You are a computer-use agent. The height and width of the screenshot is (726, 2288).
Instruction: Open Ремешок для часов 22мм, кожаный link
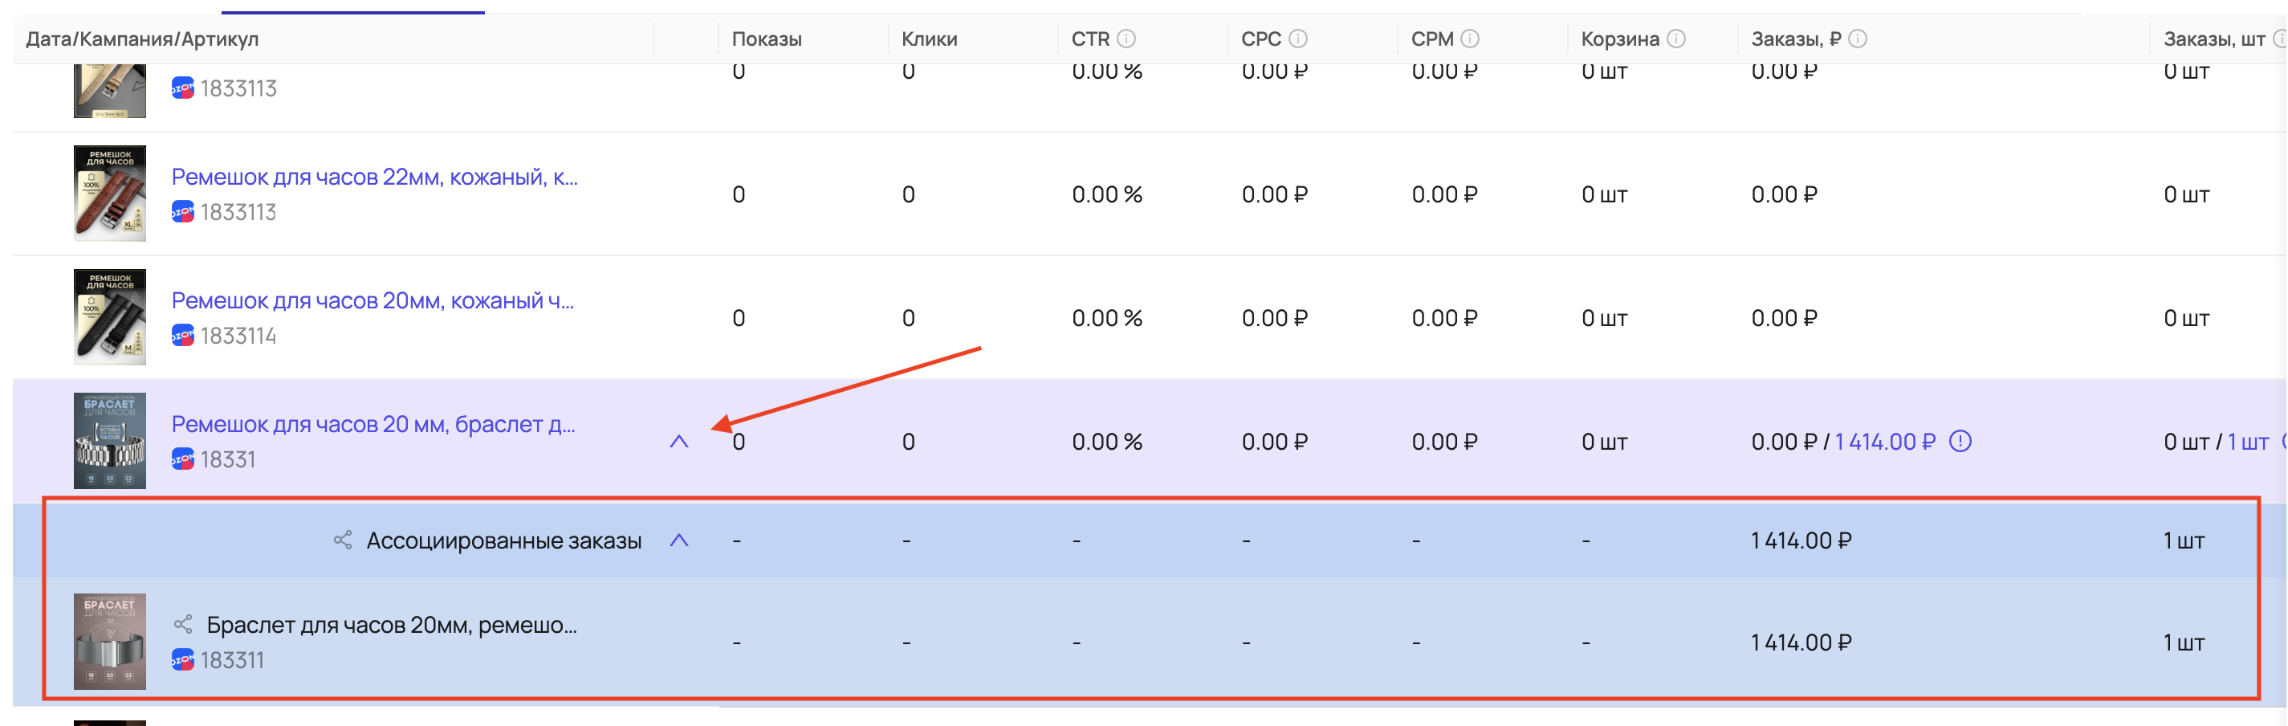374,177
